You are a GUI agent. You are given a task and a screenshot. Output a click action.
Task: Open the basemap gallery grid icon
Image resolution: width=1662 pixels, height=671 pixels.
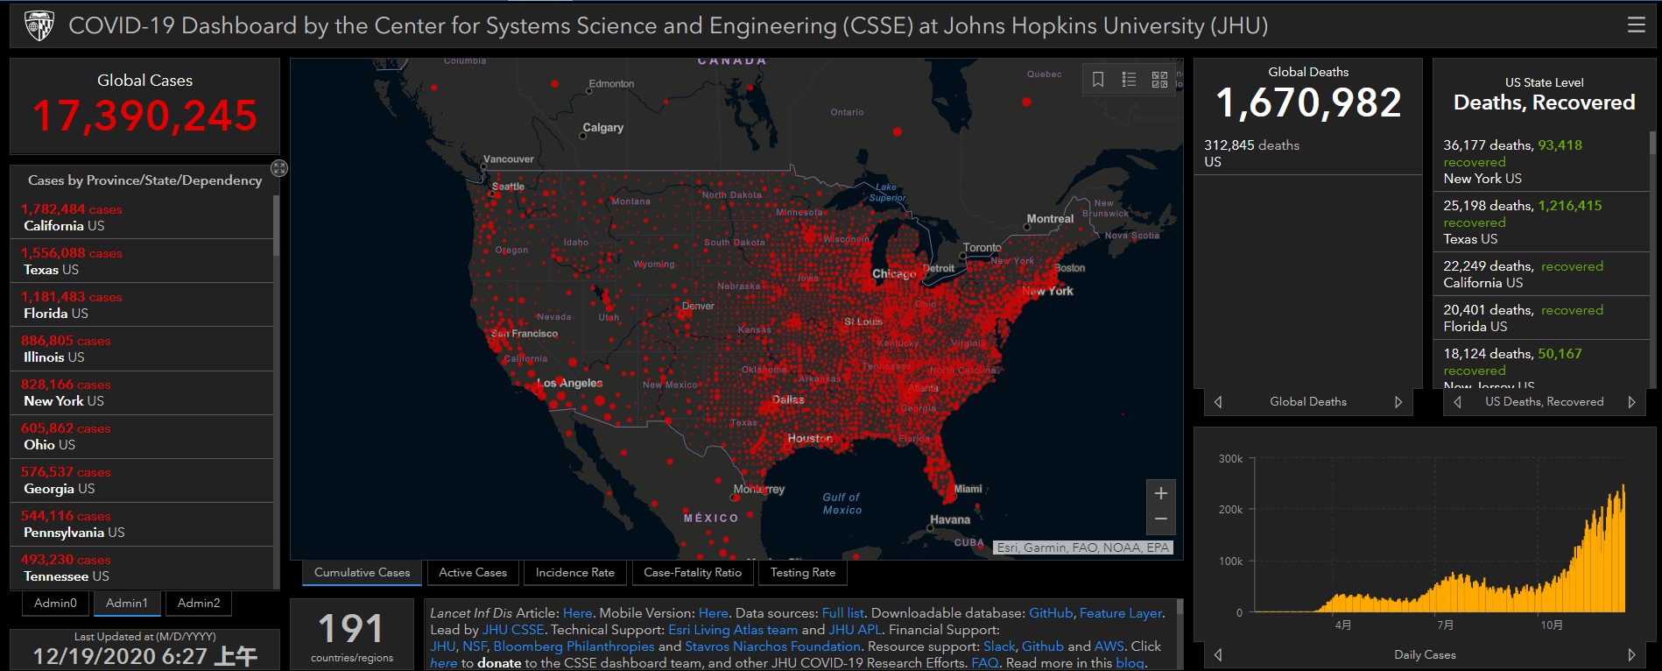pos(1159,80)
